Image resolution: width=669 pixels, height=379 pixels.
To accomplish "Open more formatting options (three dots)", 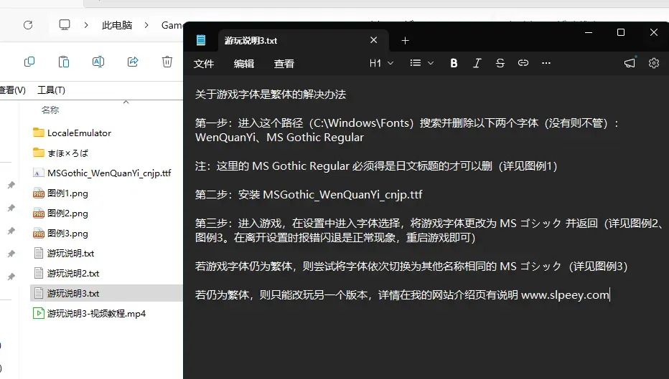I will pyautogui.click(x=546, y=63).
